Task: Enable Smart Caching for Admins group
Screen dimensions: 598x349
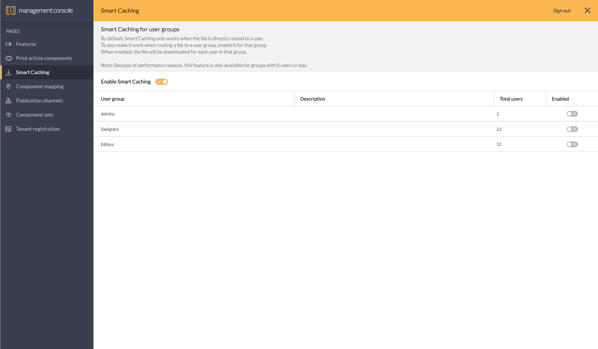Action: click(x=572, y=114)
